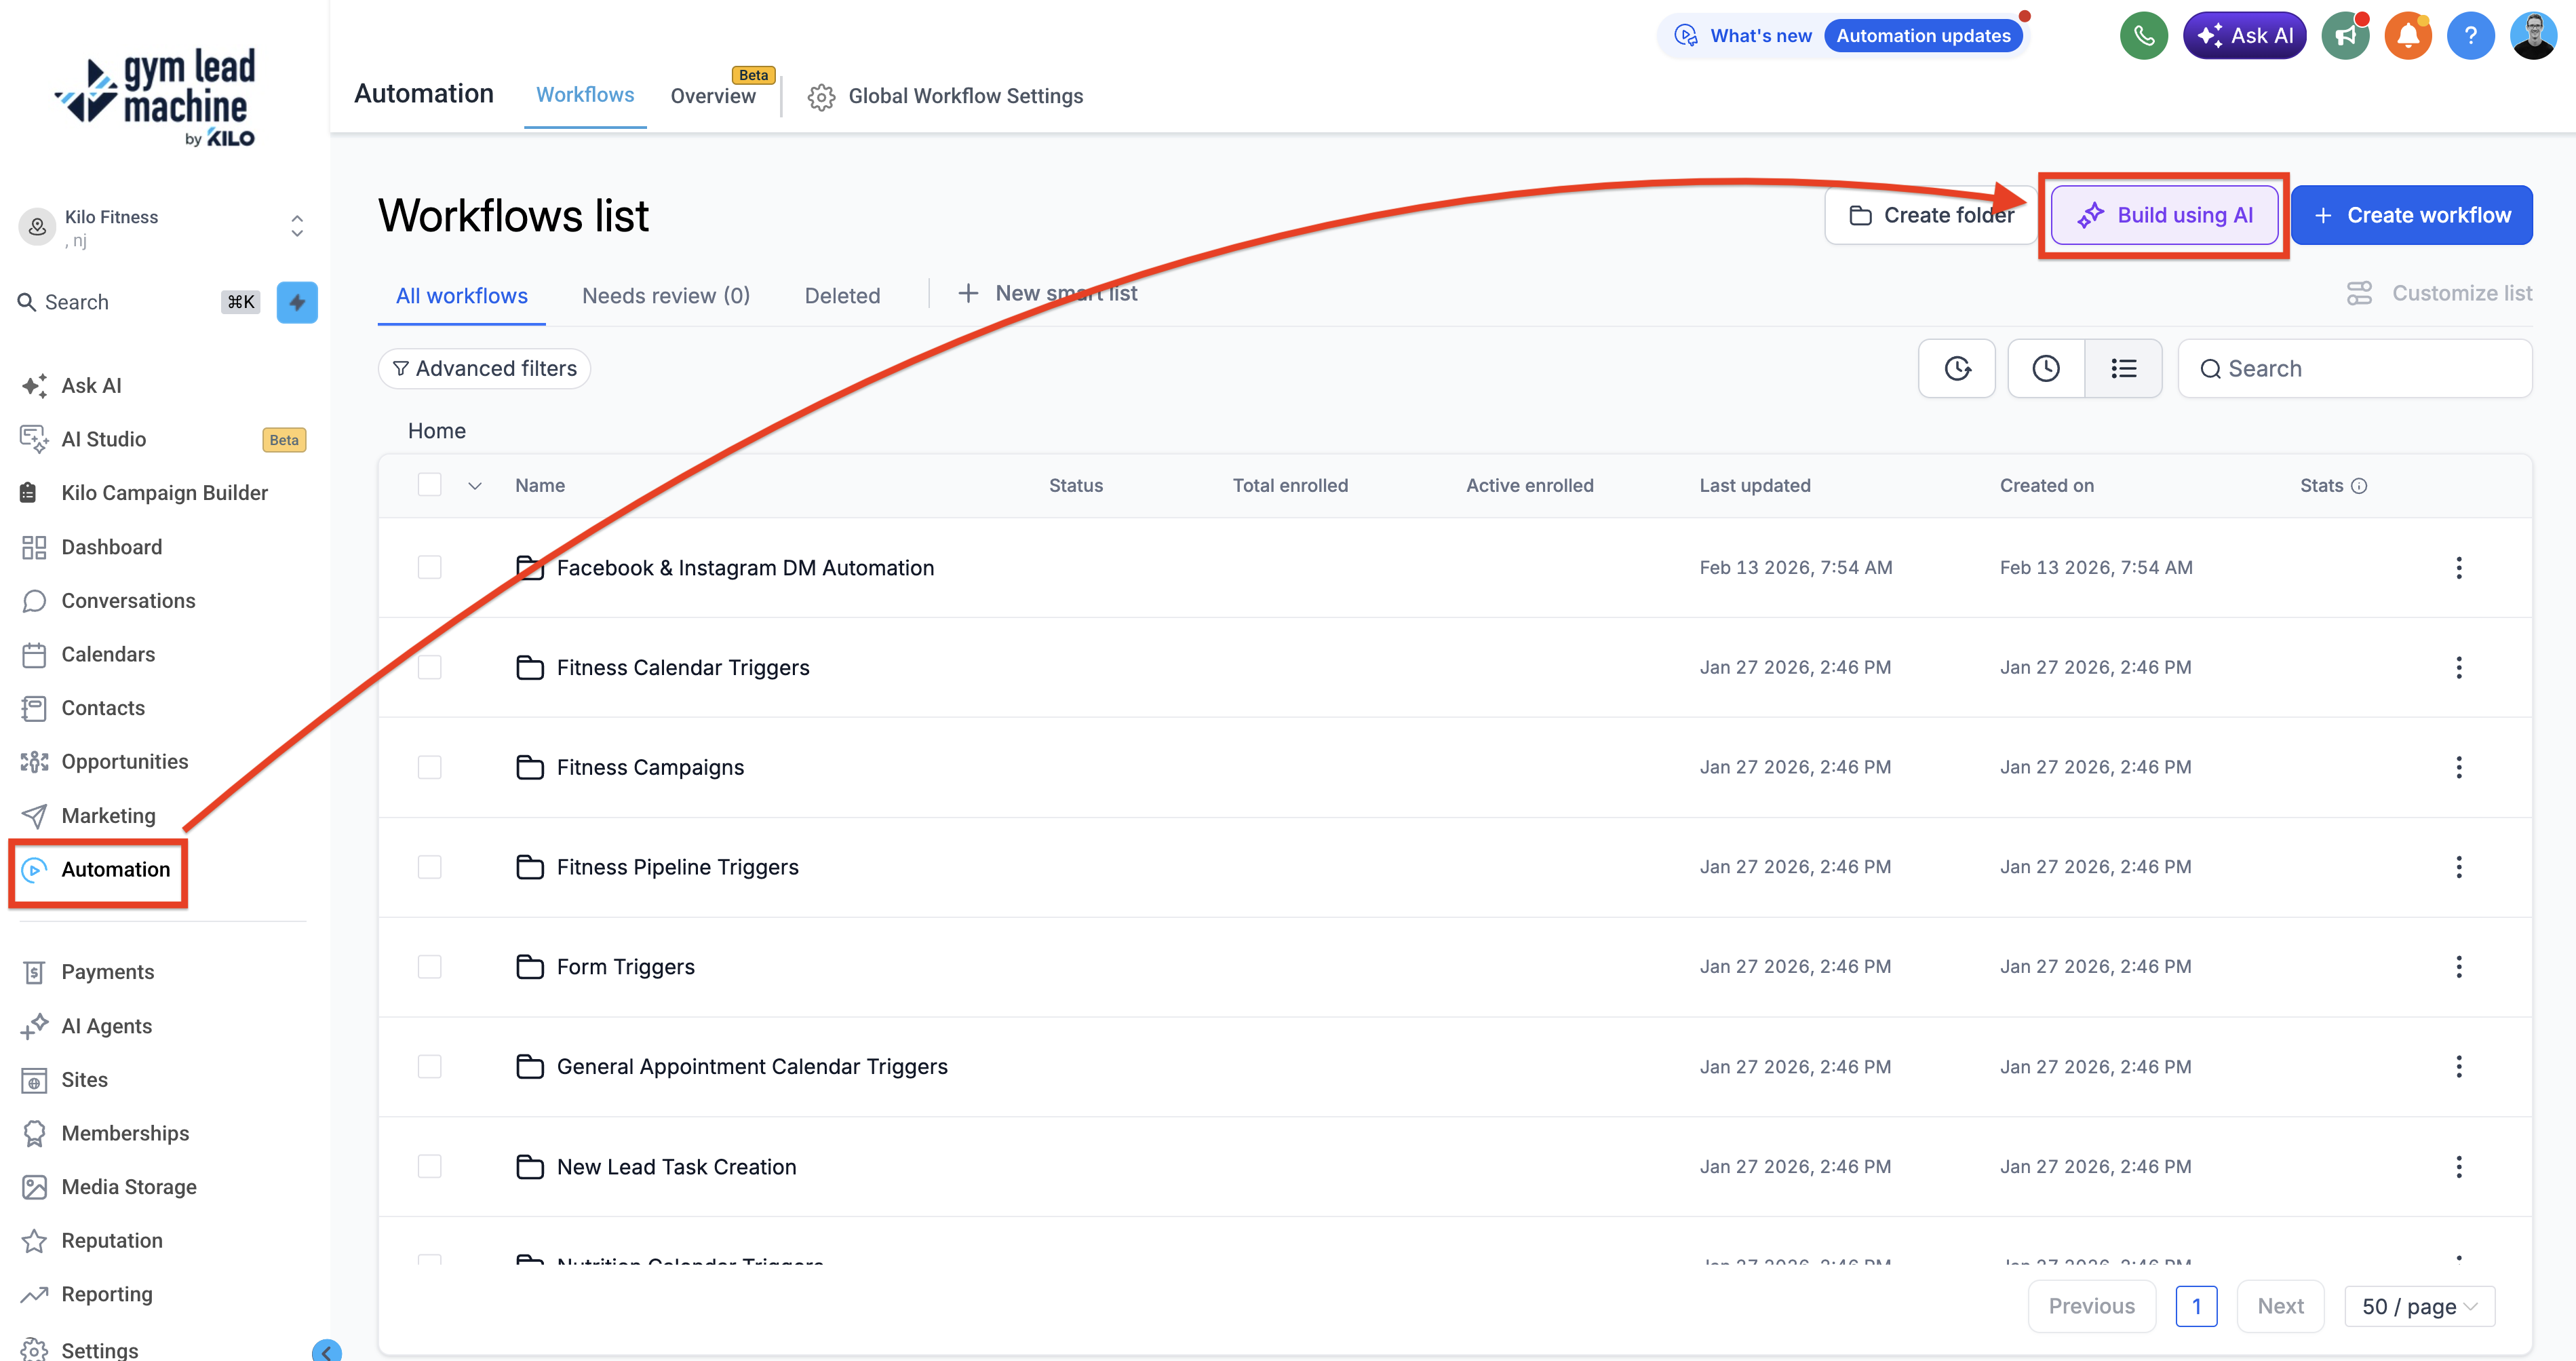Screen dimensions: 2576x1361
Task: Open the orange notifications bell
Action: 2408,36
